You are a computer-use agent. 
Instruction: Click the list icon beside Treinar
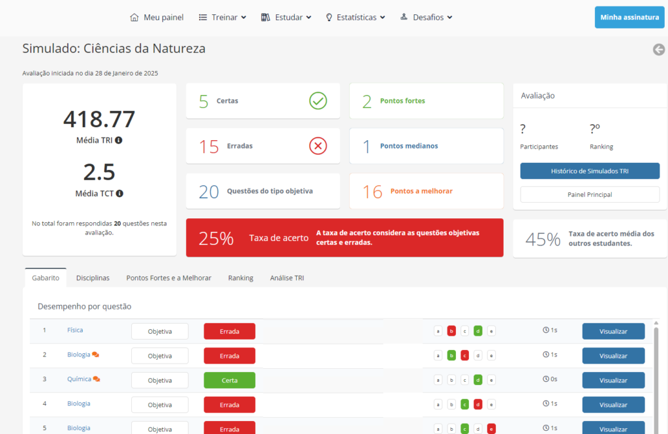tap(203, 18)
